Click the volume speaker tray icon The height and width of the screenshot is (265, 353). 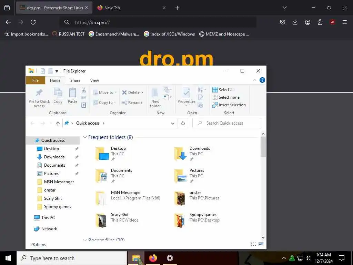click(x=308, y=258)
